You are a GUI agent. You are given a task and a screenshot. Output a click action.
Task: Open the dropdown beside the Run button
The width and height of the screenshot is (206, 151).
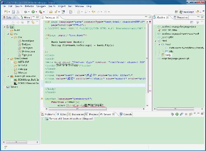pos(36,12)
